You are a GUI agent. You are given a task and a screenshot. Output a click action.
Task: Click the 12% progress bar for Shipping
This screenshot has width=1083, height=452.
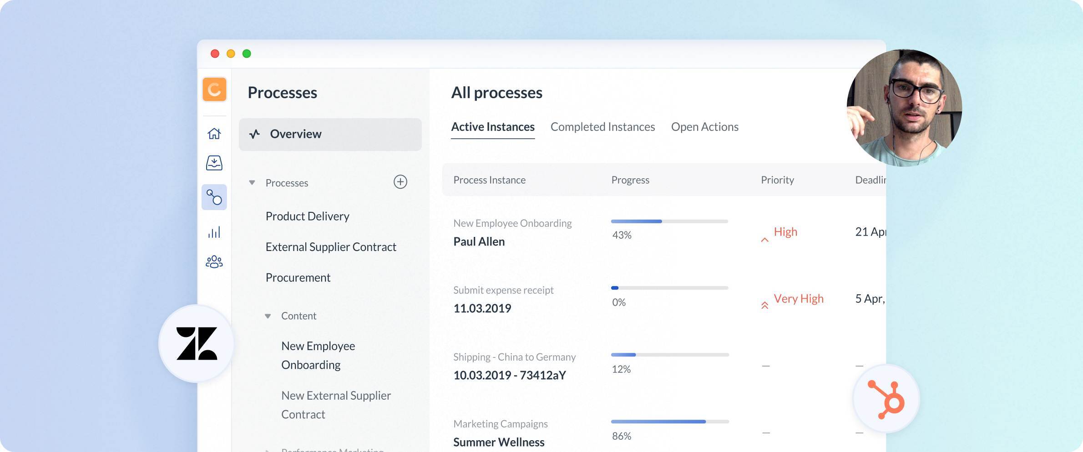tap(669, 355)
